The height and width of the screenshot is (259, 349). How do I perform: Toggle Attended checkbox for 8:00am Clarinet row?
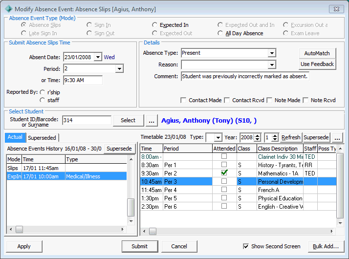(x=224, y=156)
